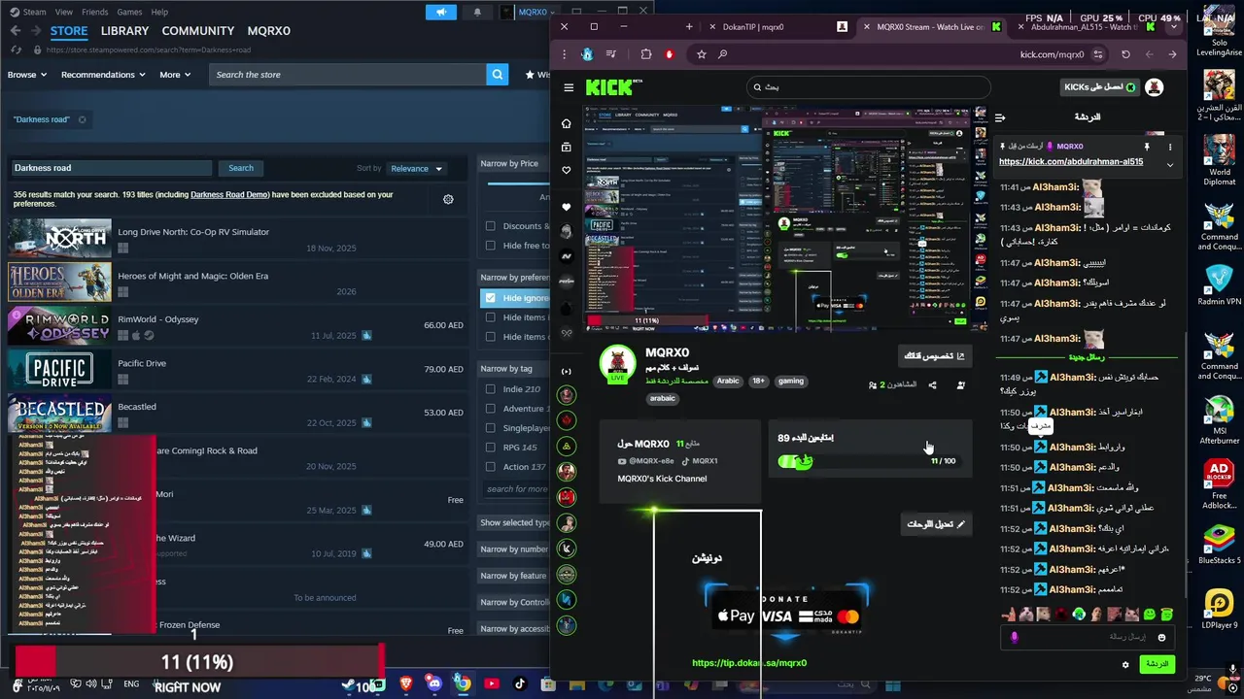Viewport: 1244px width, 699px height.
Task: Open YouTube icon in the taskbar
Action: 491,683
